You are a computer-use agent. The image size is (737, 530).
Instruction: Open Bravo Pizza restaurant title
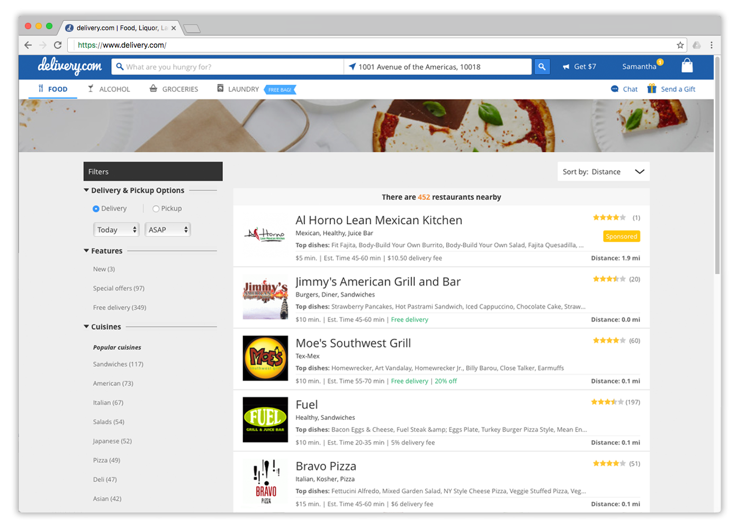[326, 466]
